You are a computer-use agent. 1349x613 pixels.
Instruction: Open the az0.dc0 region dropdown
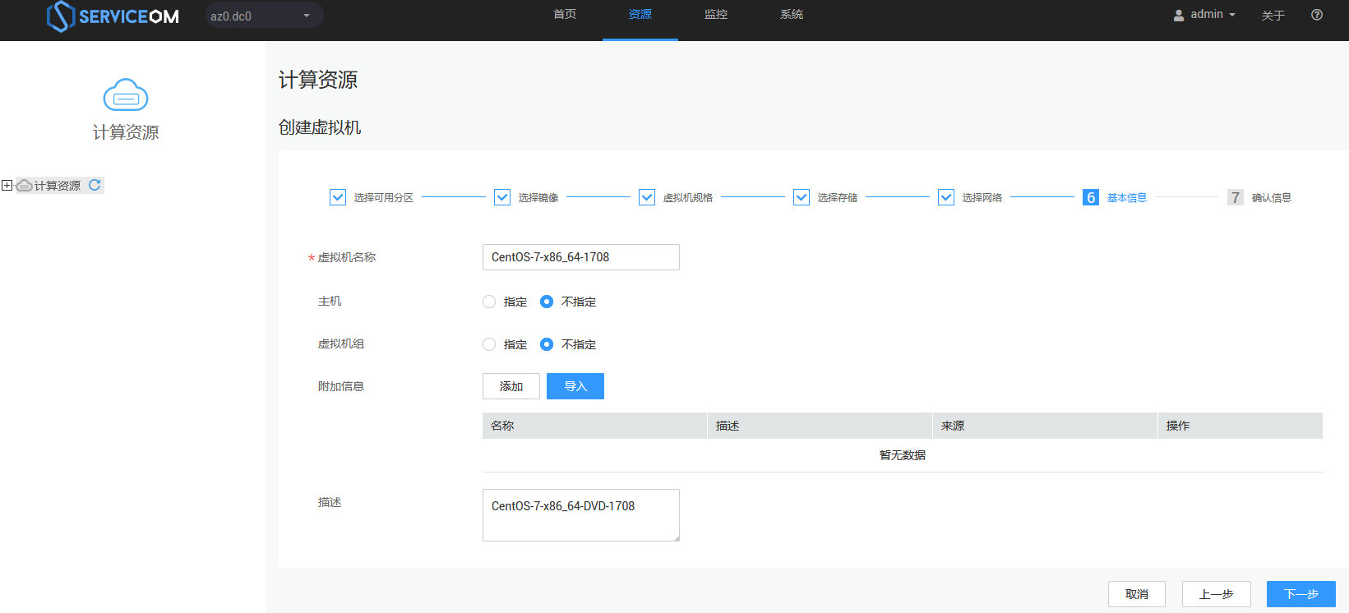(264, 16)
